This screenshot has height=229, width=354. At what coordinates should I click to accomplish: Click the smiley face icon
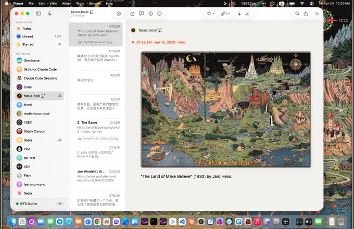click(x=159, y=14)
